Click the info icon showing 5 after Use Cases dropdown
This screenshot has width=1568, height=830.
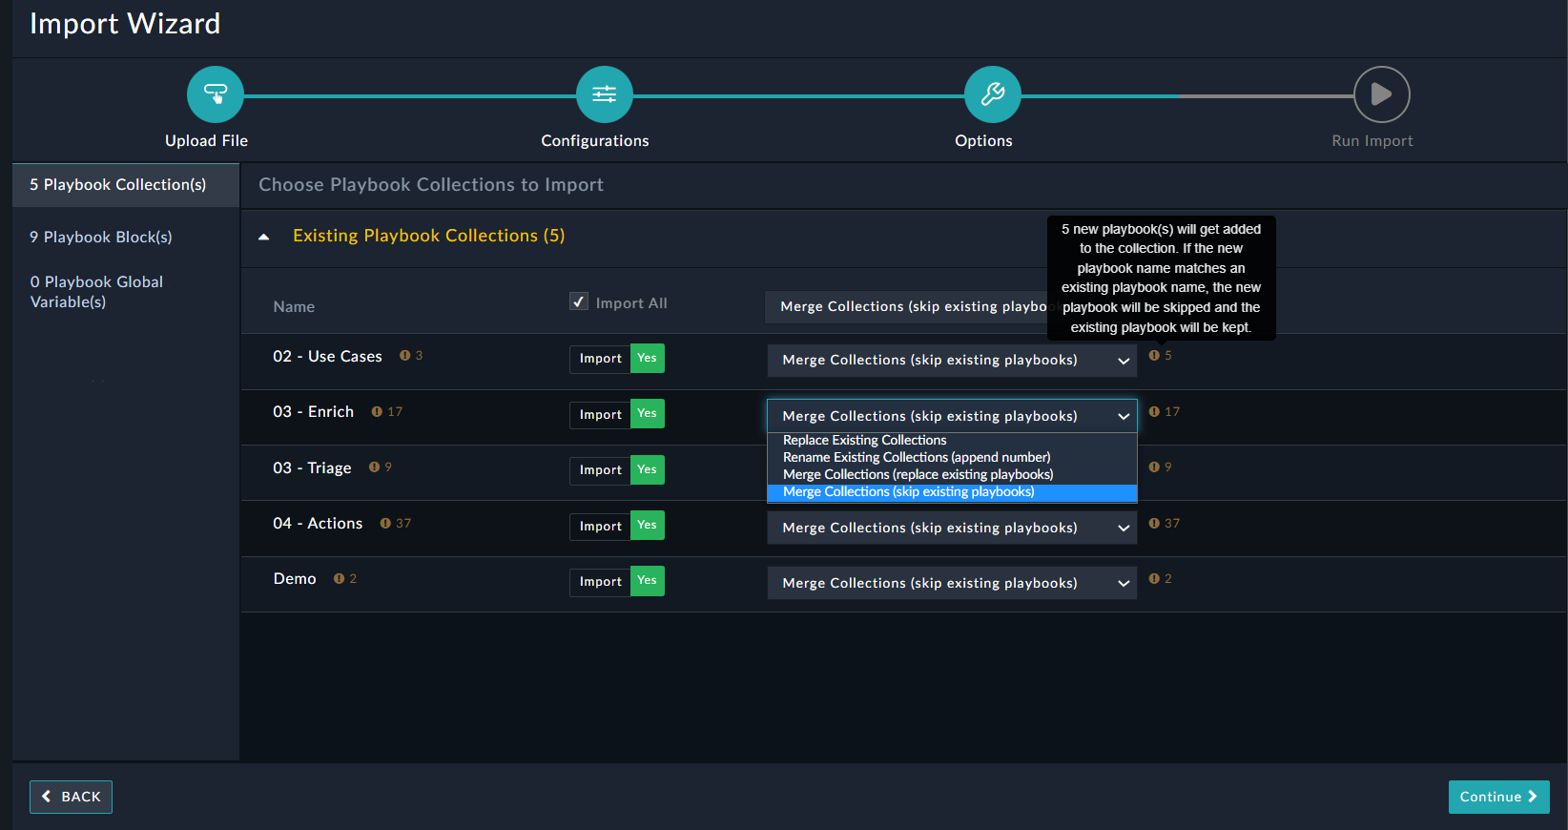(x=1154, y=356)
